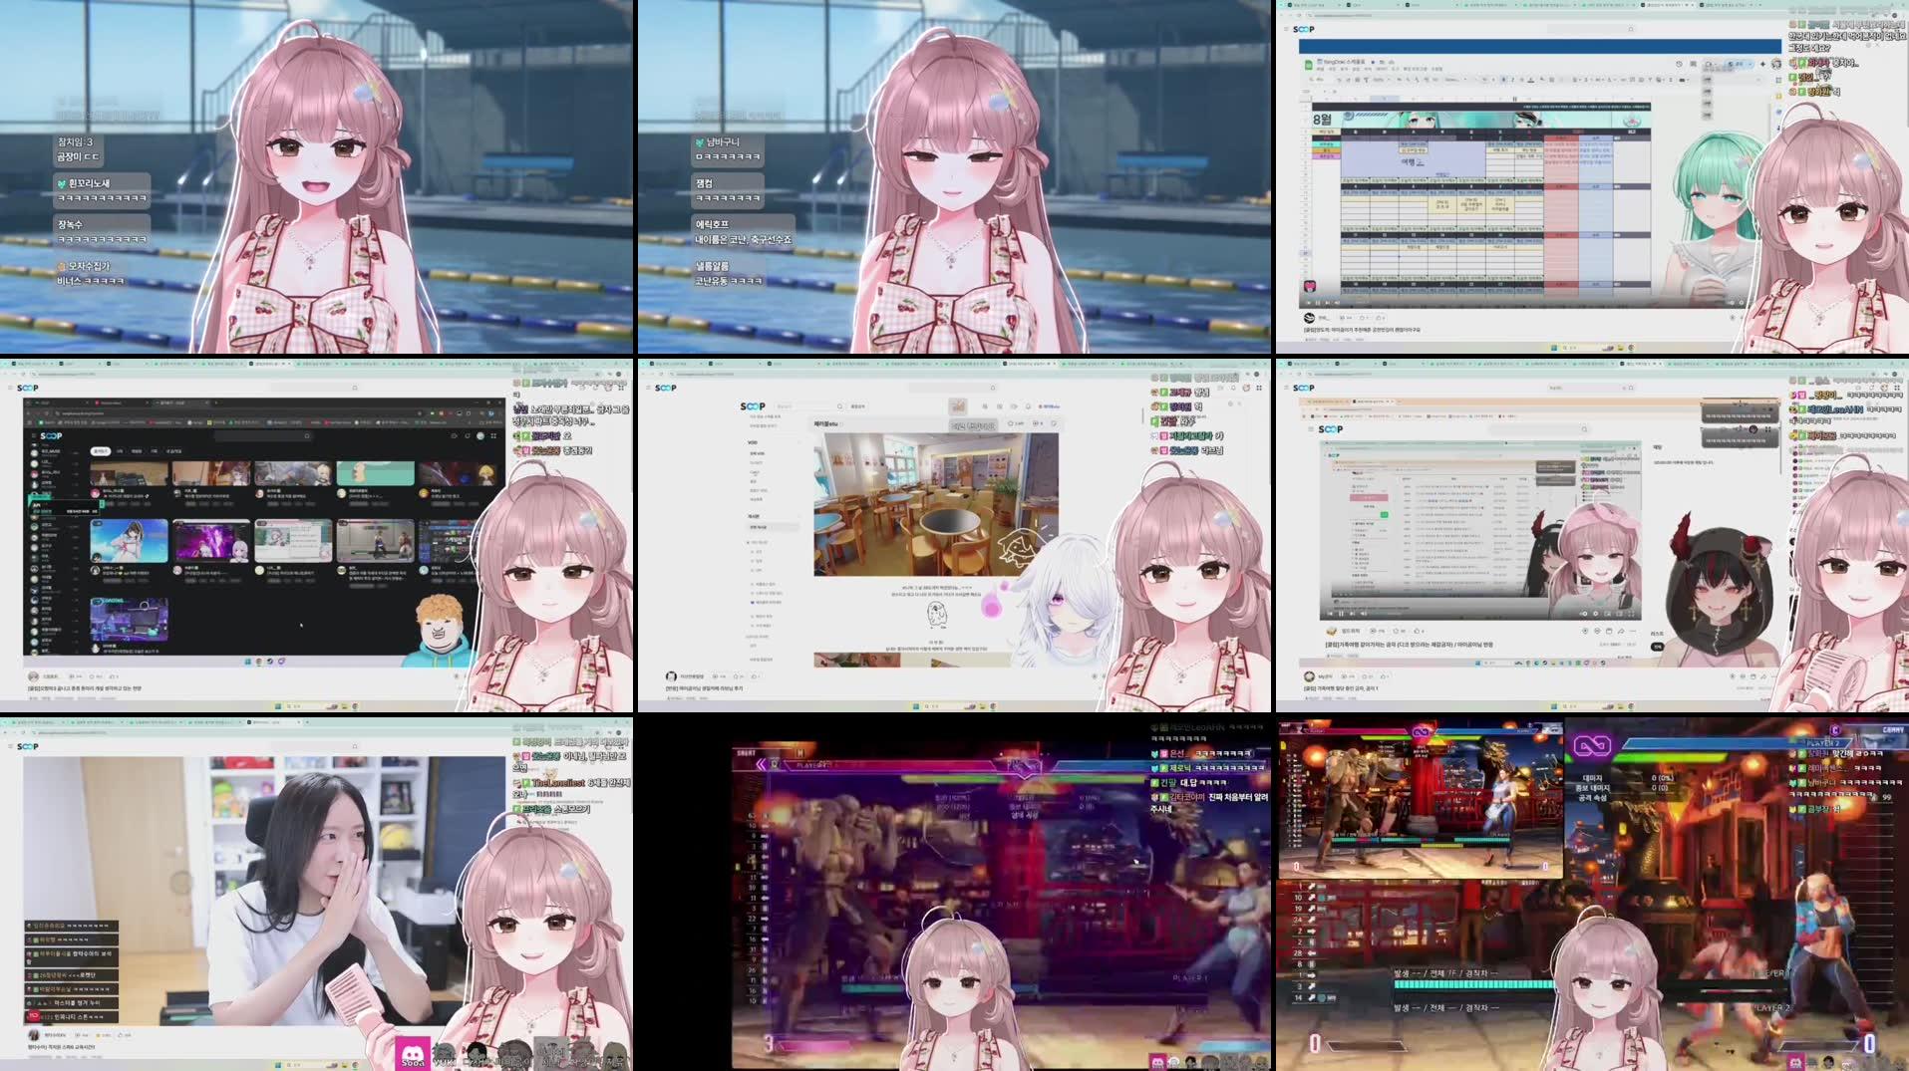Viewport: 1909px width, 1071px height.
Task: Click the CAMMY name tag in fighting game
Action: (1893, 730)
